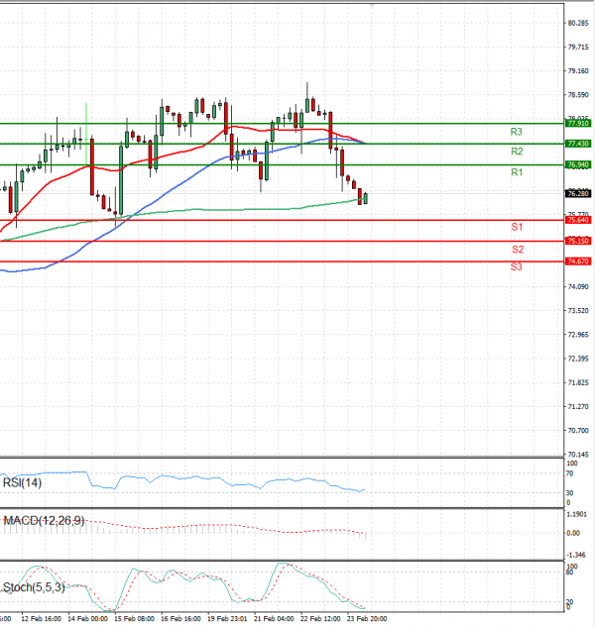
Task: Click the R3 resistance label
Action: tap(516, 132)
